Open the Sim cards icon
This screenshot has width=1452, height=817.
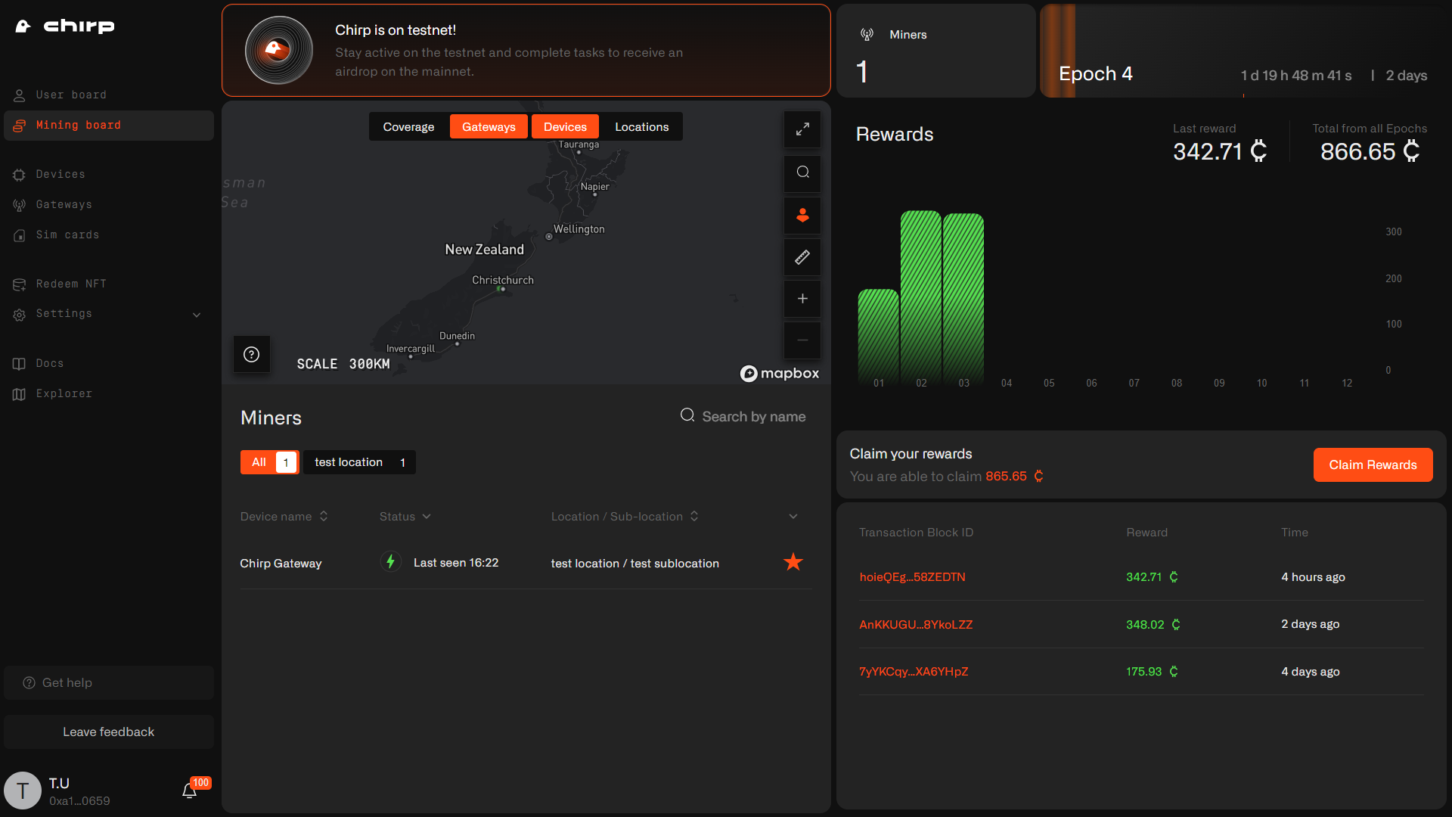coord(20,235)
